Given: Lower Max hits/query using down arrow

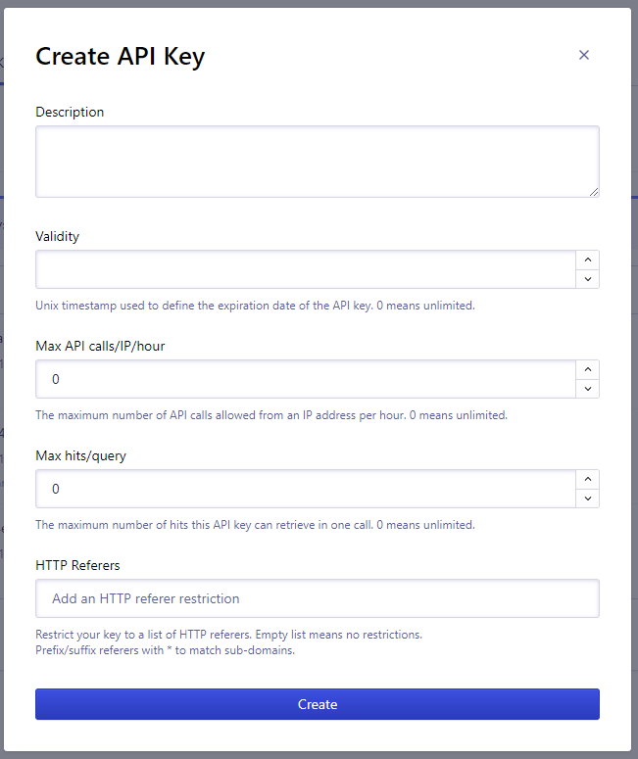Looking at the screenshot, I should [588, 498].
